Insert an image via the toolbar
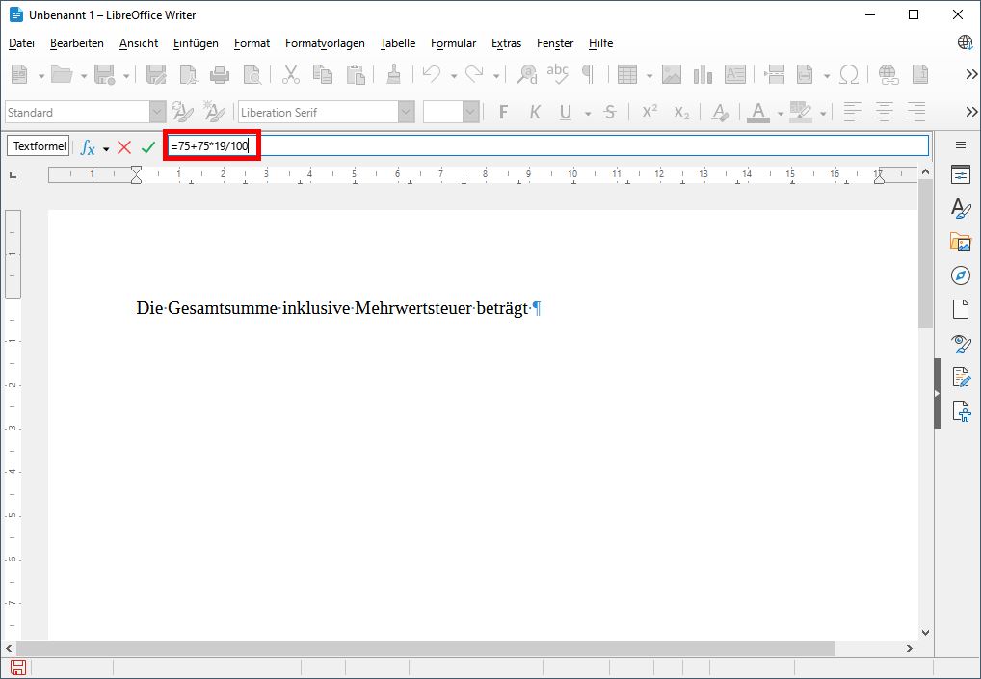 670,73
